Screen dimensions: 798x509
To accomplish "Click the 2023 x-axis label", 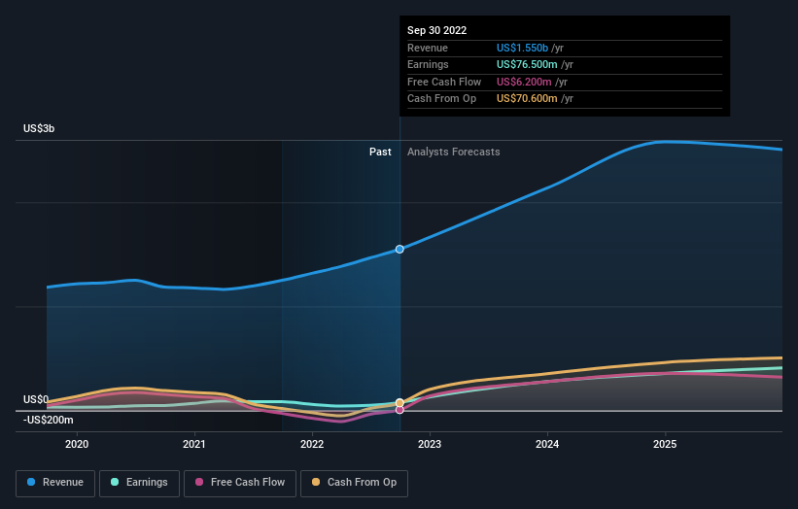I will (430, 444).
